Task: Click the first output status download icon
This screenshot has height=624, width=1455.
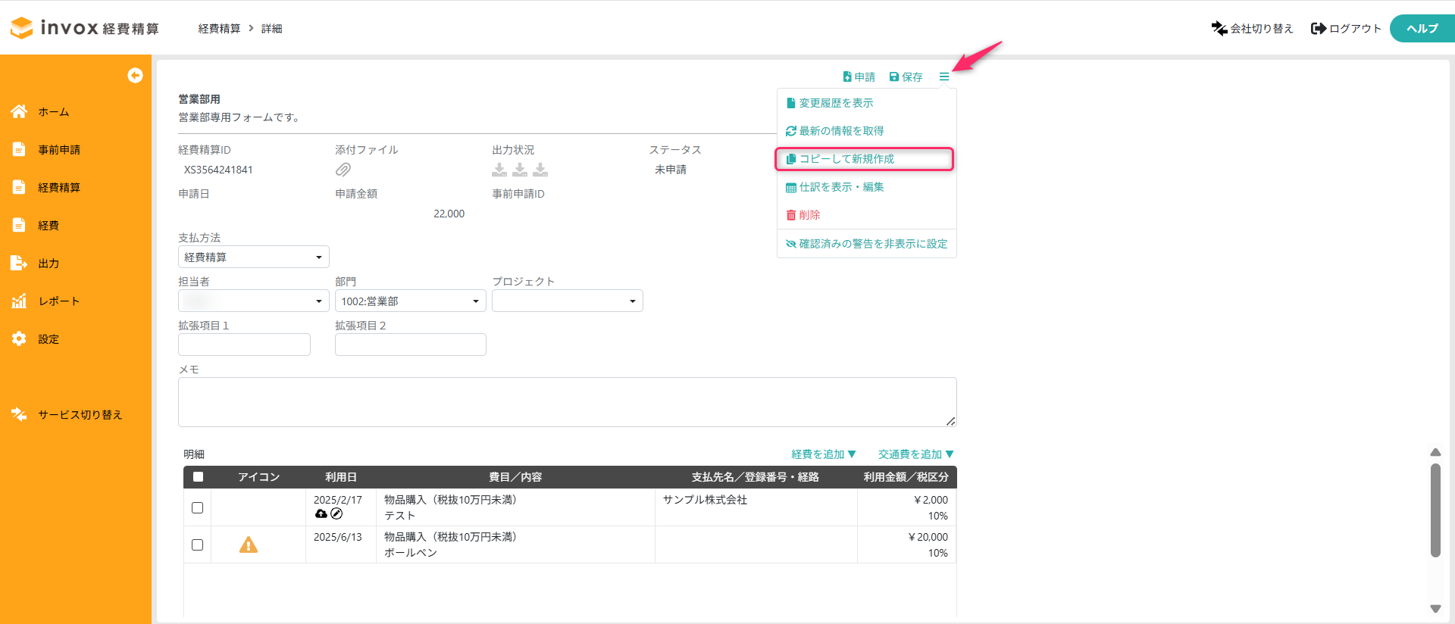Action: [499, 170]
